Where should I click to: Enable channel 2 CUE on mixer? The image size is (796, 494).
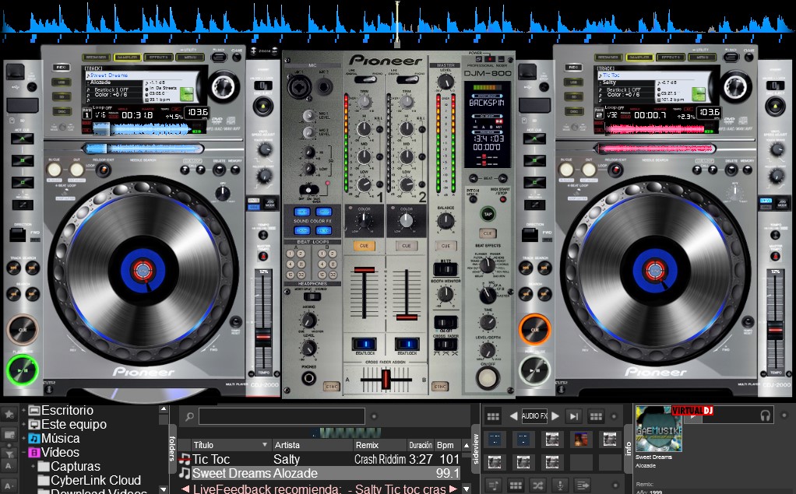tap(407, 246)
